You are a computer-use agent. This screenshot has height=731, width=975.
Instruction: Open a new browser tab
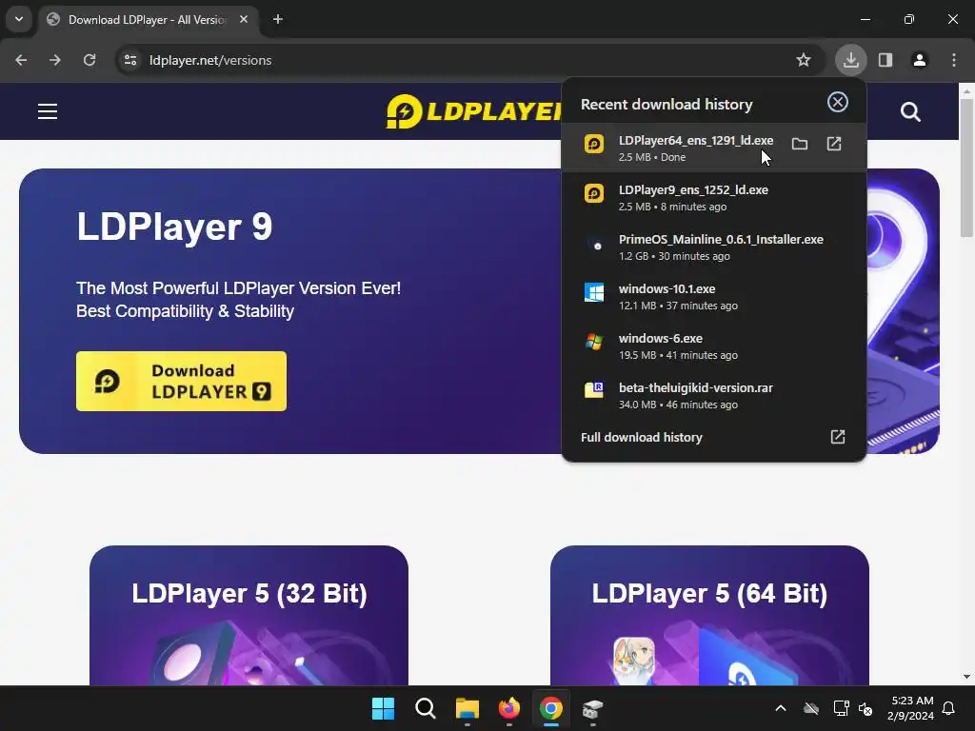click(x=278, y=19)
